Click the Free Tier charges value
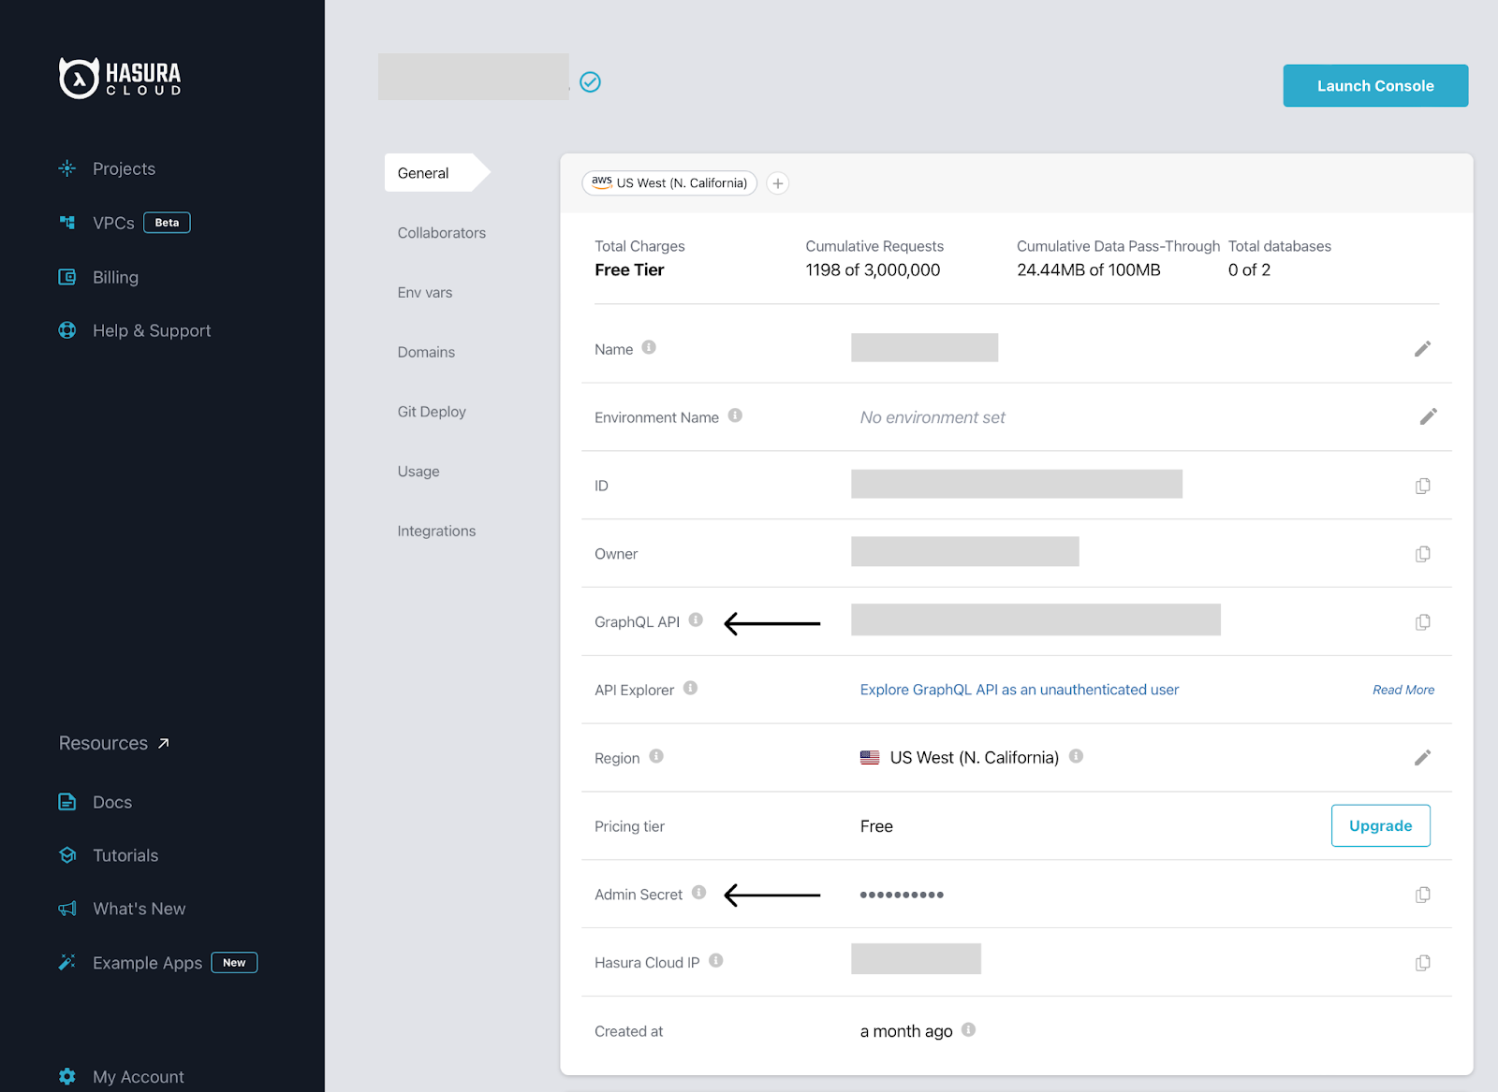The width and height of the screenshot is (1498, 1092). (x=629, y=270)
